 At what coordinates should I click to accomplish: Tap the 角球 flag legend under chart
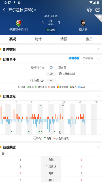point(48,138)
